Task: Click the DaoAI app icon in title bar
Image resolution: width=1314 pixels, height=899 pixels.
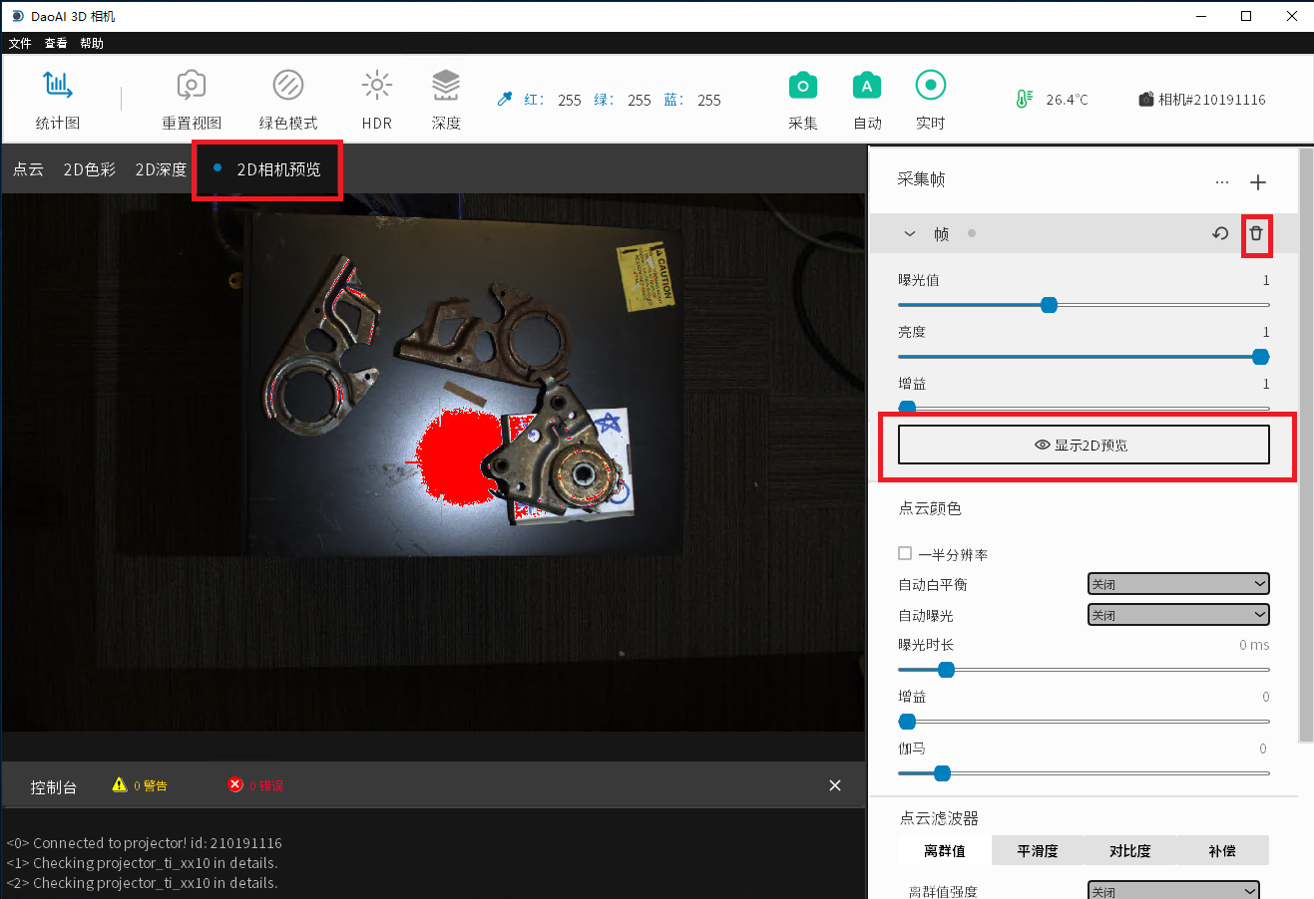Action: [18, 16]
